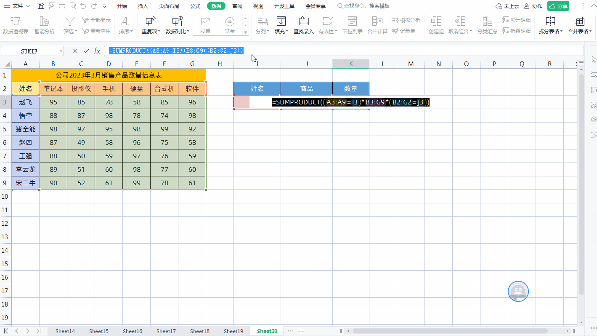Click 展开明细 expand detail icon
Image resolution: width=597 pixels, height=336 pixels.
(516, 20)
